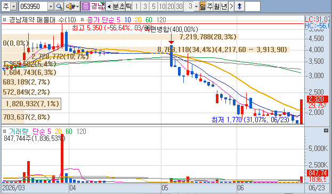Switch to 틱 tick chart
The image size is (332, 194).
pyautogui.click(x=129, y=6)
